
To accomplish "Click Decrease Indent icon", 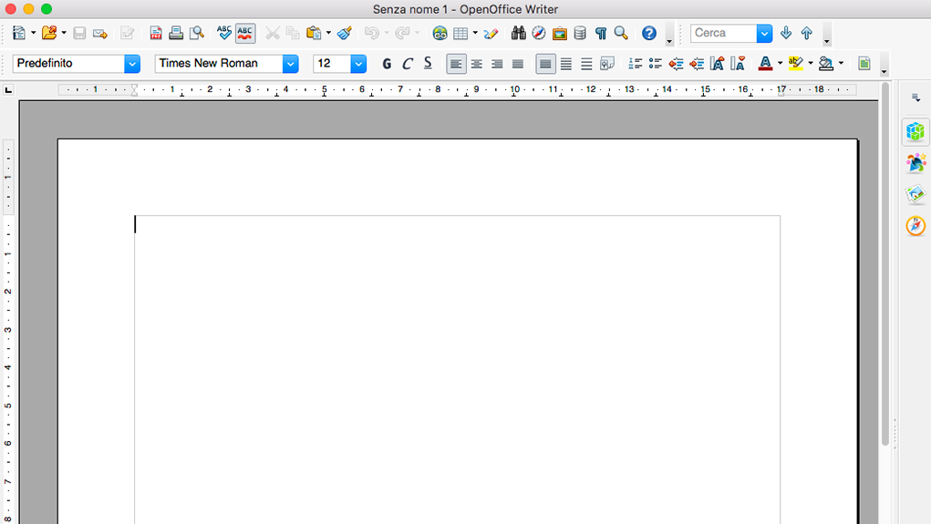I will [x=676, y=64].
